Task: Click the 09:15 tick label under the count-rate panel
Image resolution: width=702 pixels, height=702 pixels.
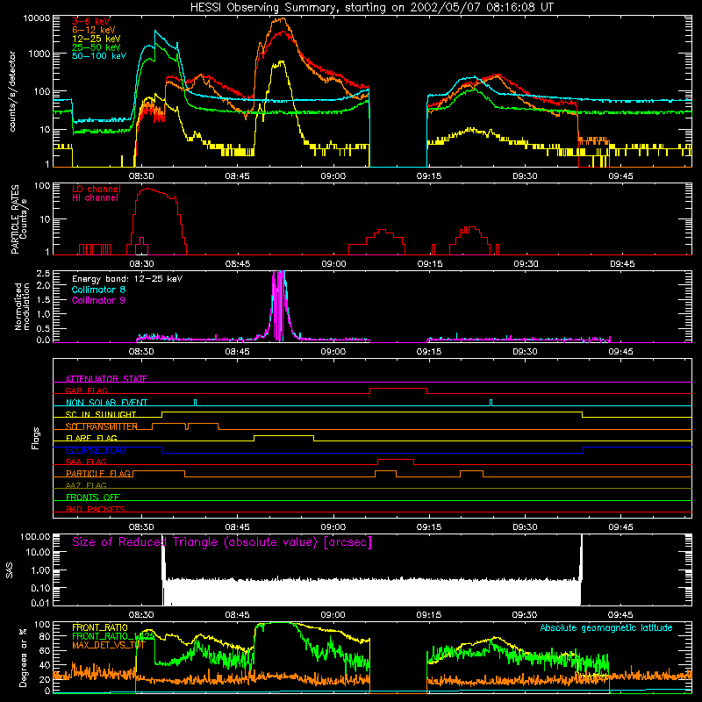Action: pos(429,176)
